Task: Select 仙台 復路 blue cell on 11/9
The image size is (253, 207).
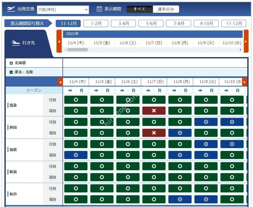Action: point(206,199)
